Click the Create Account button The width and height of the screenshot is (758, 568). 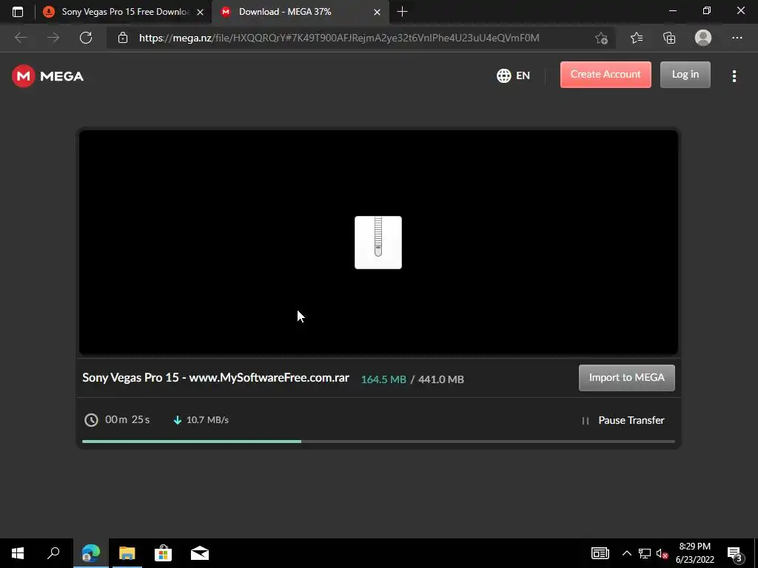pyautogui.click(x=606, y=75)
